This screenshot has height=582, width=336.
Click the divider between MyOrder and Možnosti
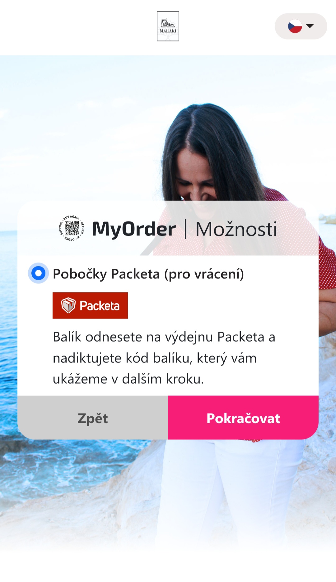186,229
